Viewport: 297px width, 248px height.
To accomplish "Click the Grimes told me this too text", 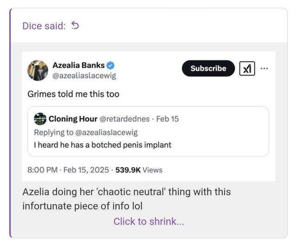I will [73, 94].
